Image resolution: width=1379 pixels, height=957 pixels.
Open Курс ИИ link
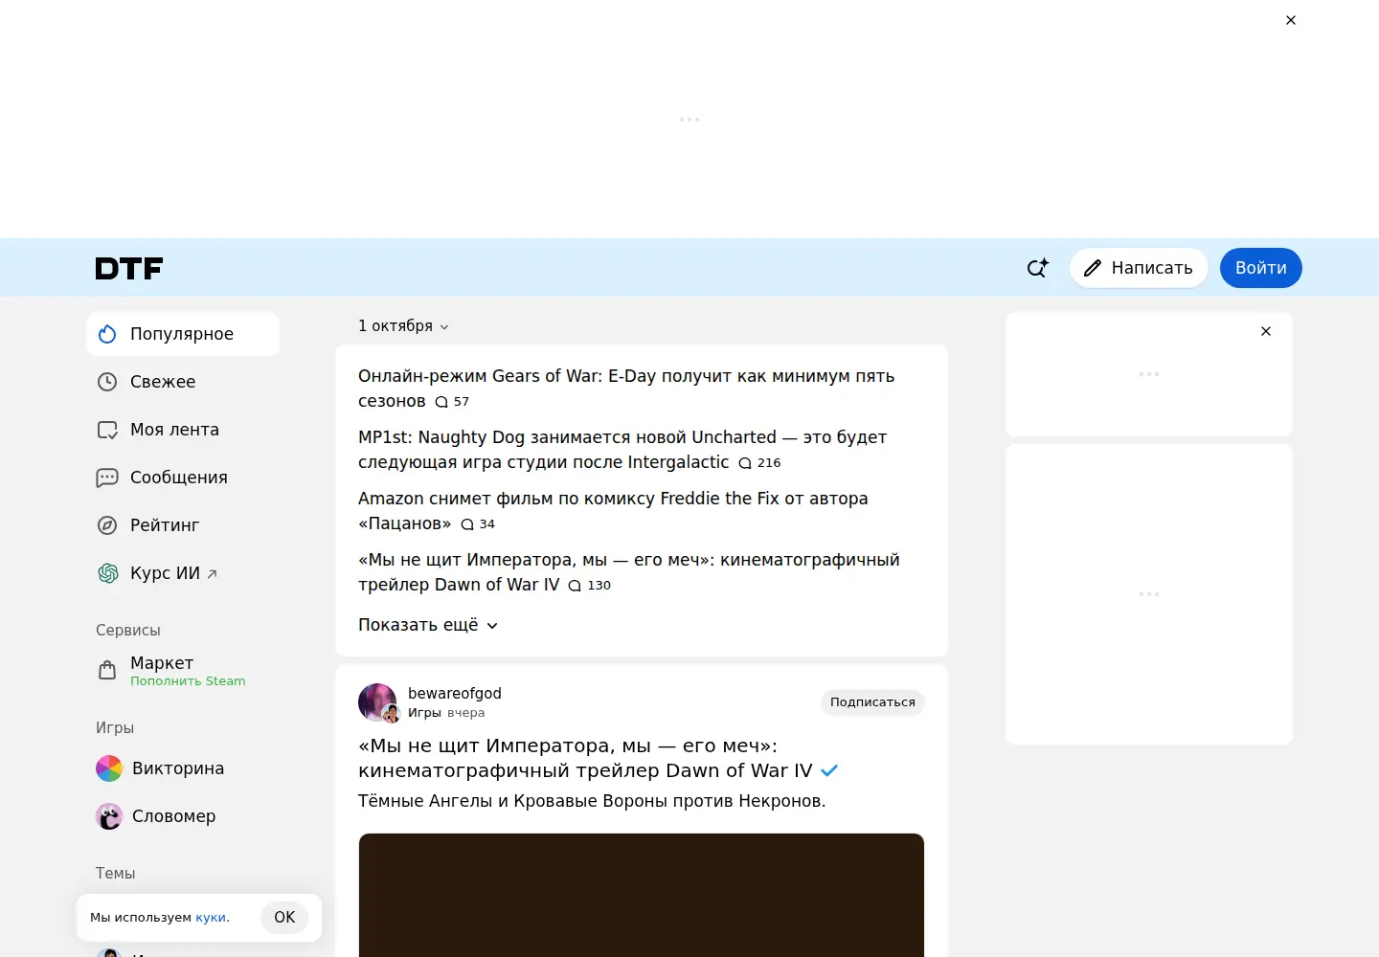(183, 573)
